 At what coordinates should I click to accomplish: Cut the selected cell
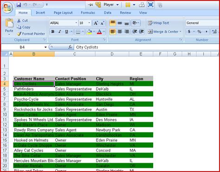click(23, 20)
